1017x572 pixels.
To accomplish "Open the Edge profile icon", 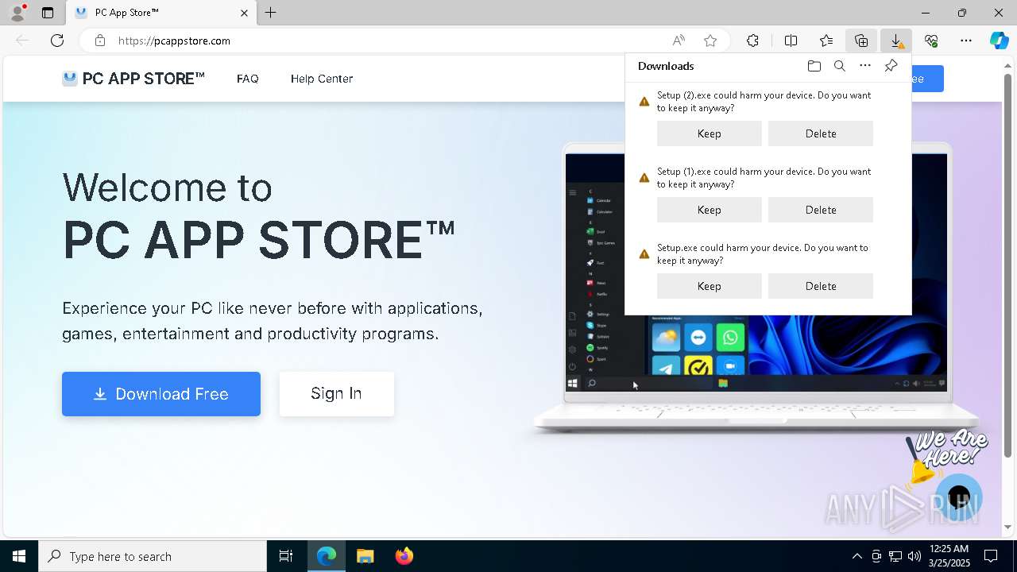I will click(x=17, y=13).
